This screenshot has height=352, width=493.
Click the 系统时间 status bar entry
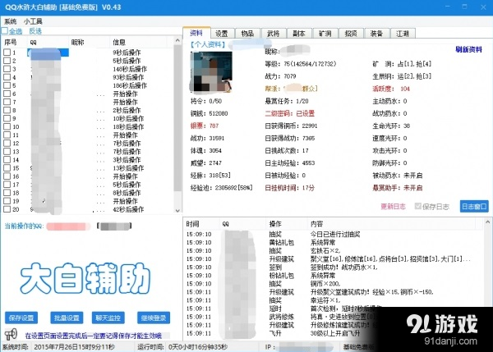pyautogui.click(x=58, y=347)
